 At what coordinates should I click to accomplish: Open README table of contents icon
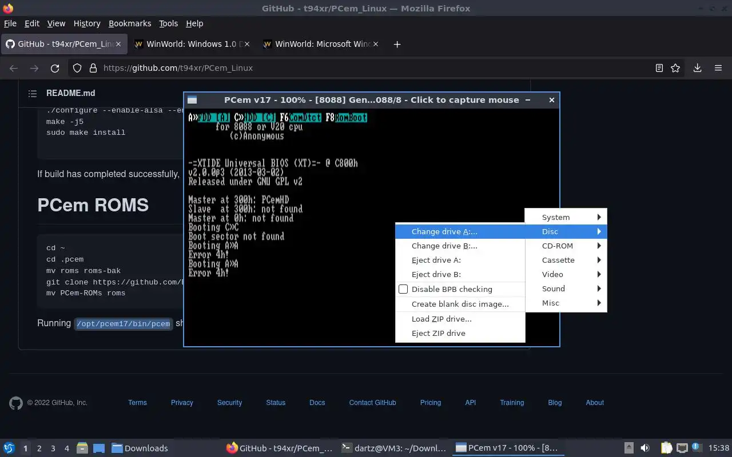(x=33, y=93)
